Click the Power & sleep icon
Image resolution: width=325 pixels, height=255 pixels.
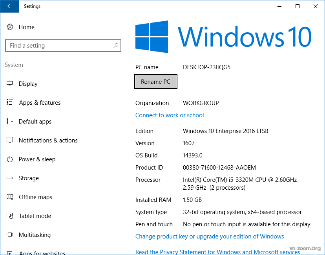10,159
